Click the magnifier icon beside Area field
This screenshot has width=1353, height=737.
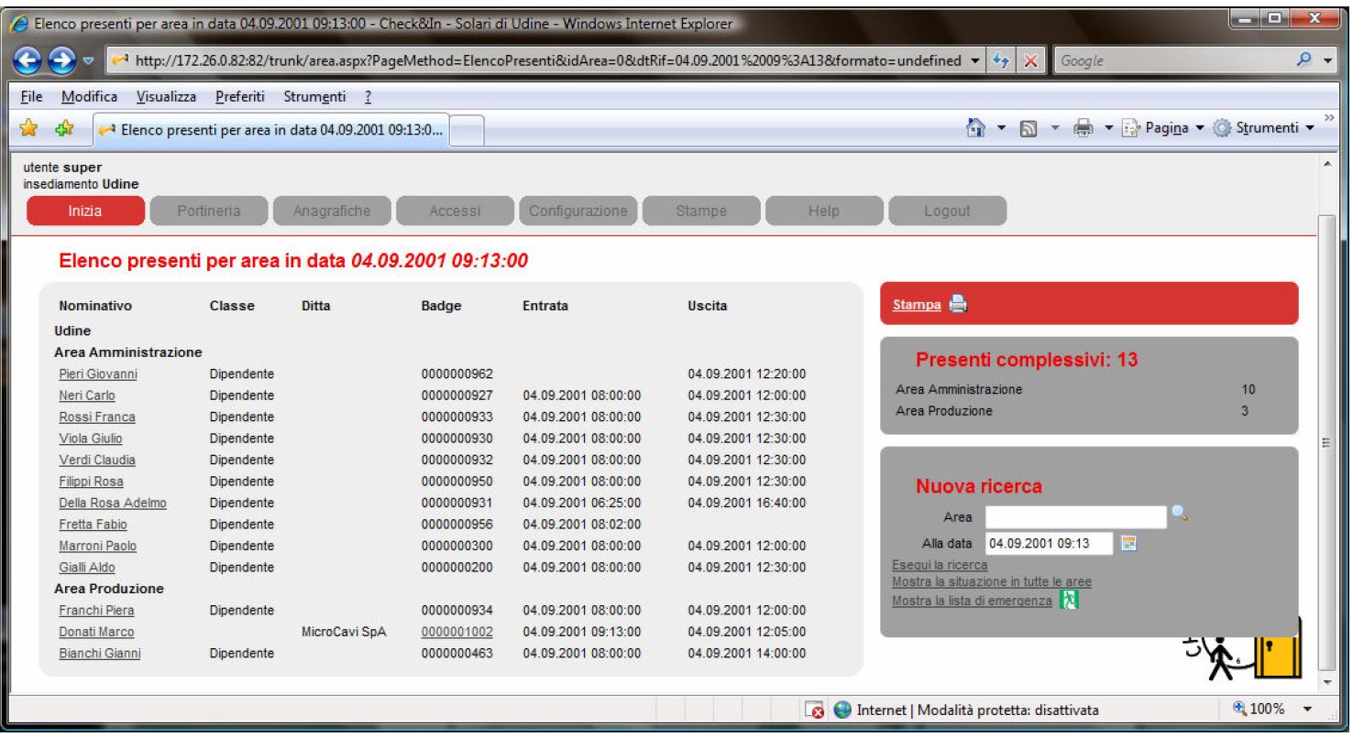1180,516
